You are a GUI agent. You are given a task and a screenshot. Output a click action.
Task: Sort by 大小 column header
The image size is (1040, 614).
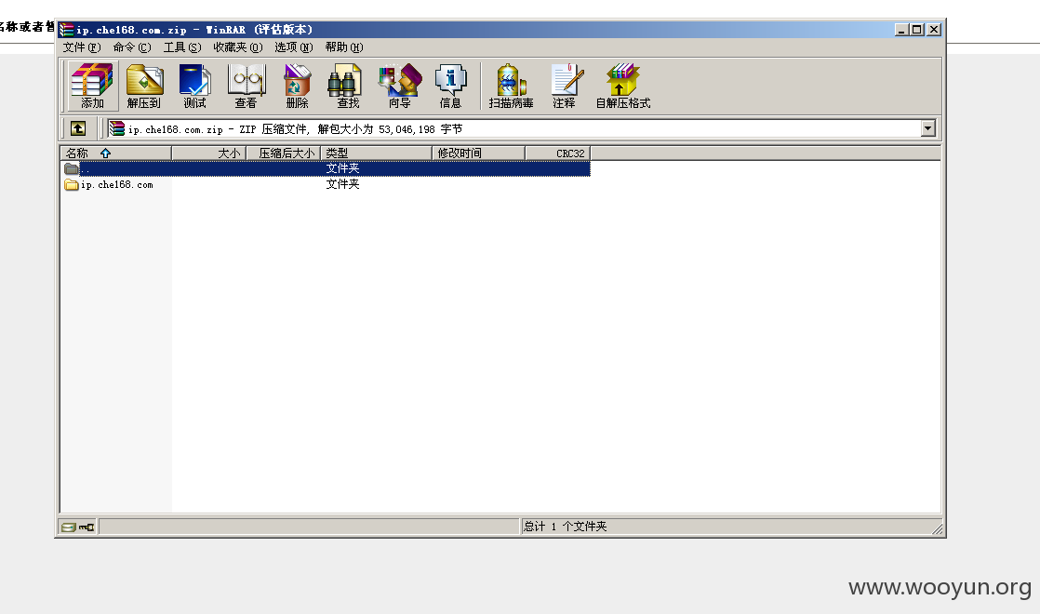point(209,153)
